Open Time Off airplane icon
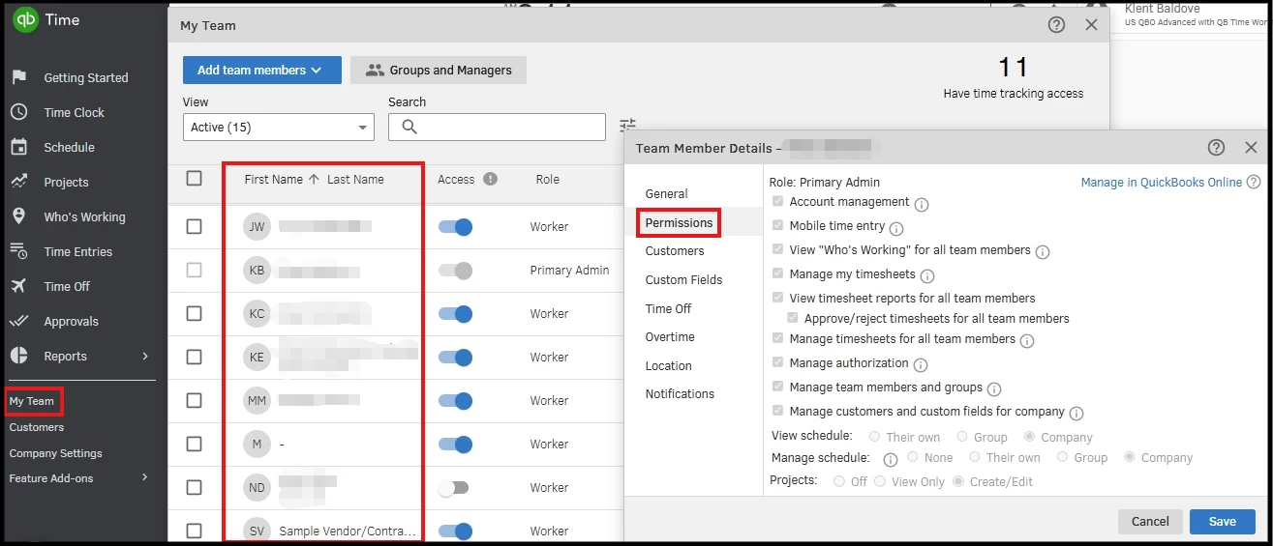This screenshot has height=546, width=1273. tap(18, 286)
